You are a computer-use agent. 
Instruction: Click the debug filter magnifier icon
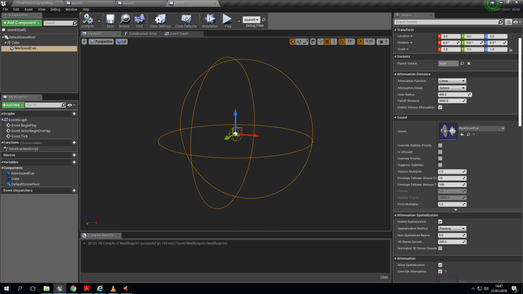263,20
